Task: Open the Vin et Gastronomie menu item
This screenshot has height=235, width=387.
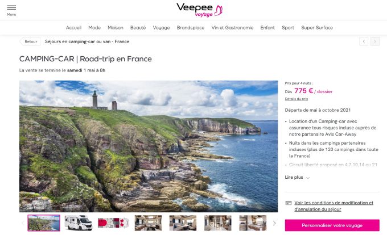Action: [232, 28]
